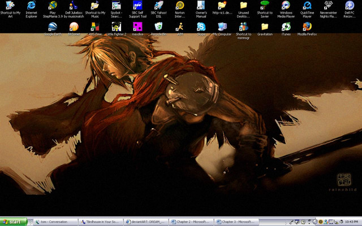Viewport: 362px width, 226px height.
Task: Switch to Chapter 3 - Microsoft taskbar window
Action: 237,222
